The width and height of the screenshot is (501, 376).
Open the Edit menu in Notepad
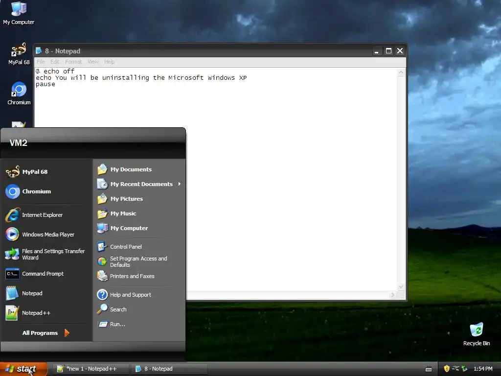[55, 62]
